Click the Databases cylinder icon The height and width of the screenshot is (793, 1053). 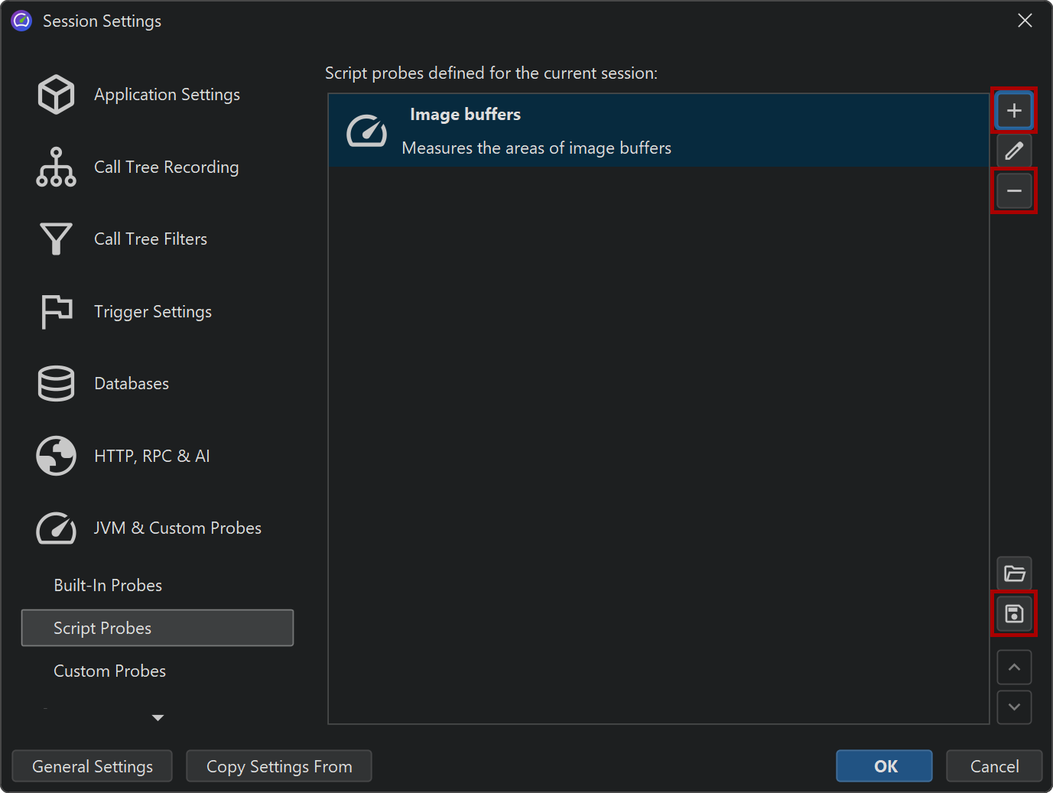(x=56, y=384)
